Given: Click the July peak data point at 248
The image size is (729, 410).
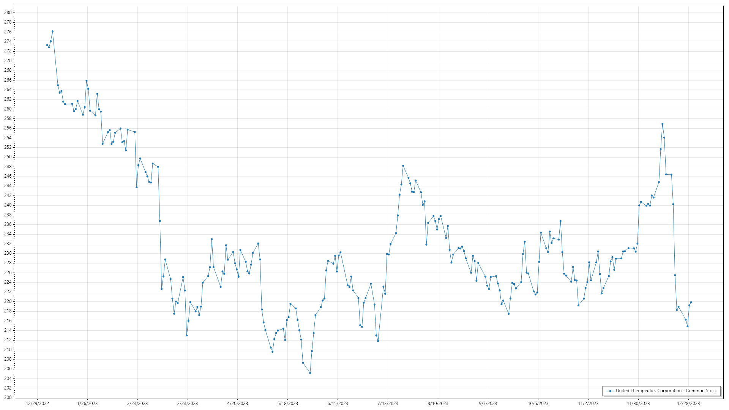Looking at the screenshot, I should pos(403,166).
